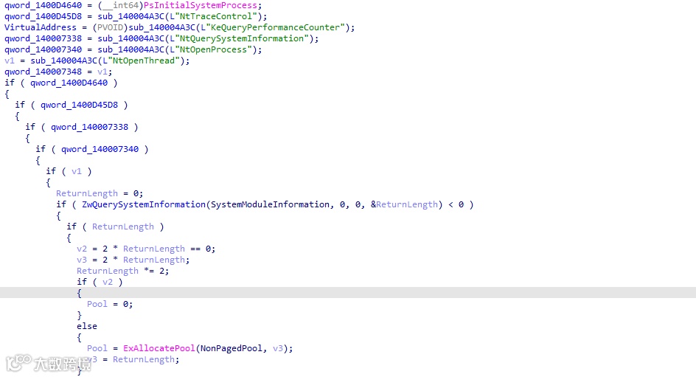
Task: Click qword_140007348 in the assignment line
Action: tap(43, 72)
